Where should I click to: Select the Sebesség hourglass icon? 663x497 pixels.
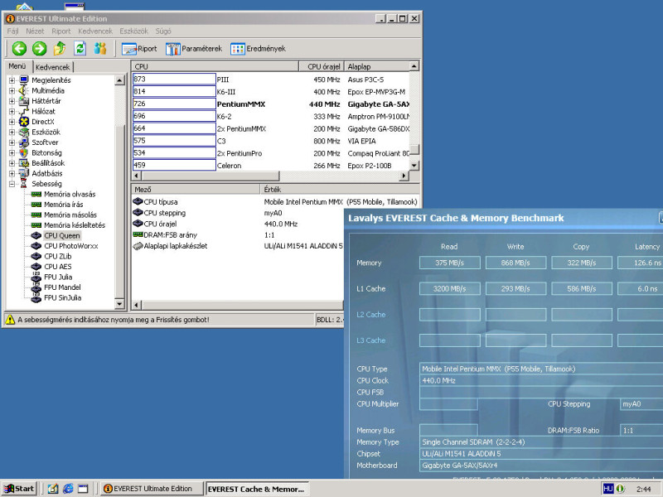[x=24, y=184]
